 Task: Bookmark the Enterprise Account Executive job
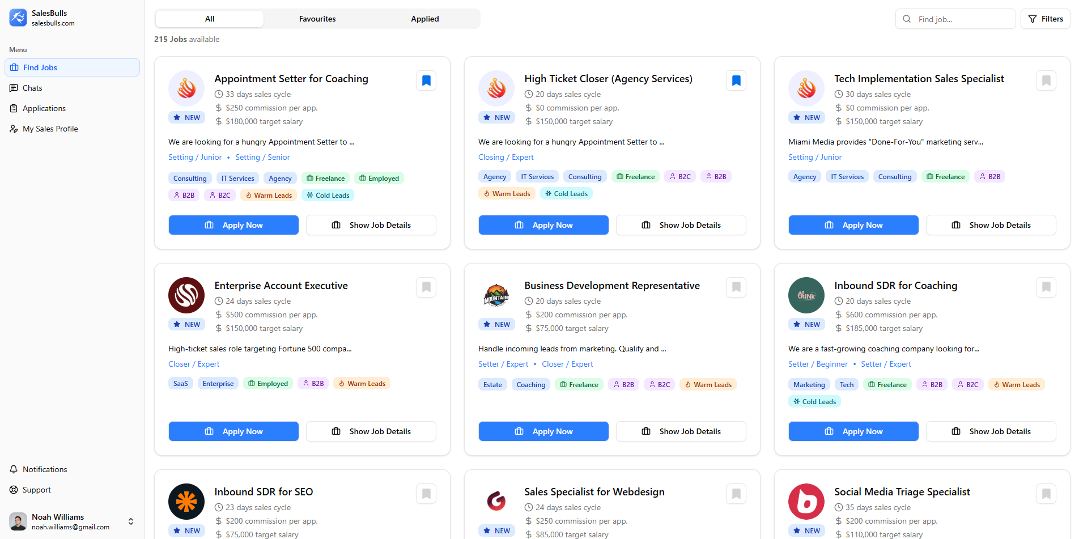[x=426, y=287]
